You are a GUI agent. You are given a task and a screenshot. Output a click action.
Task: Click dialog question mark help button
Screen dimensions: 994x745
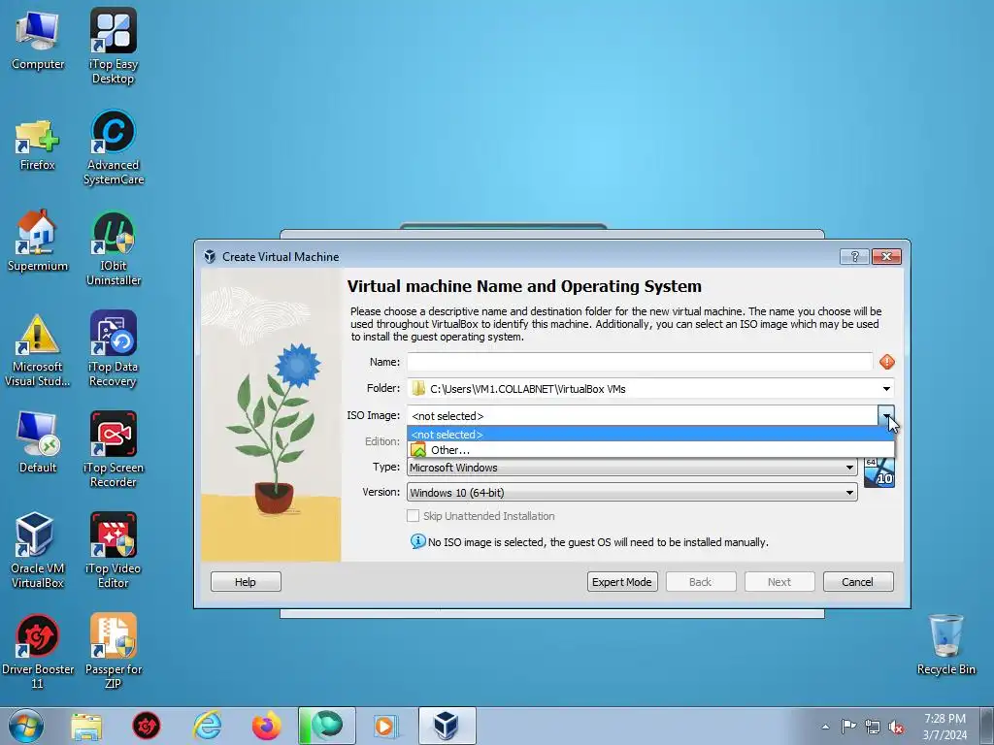[x=854, y=256]
